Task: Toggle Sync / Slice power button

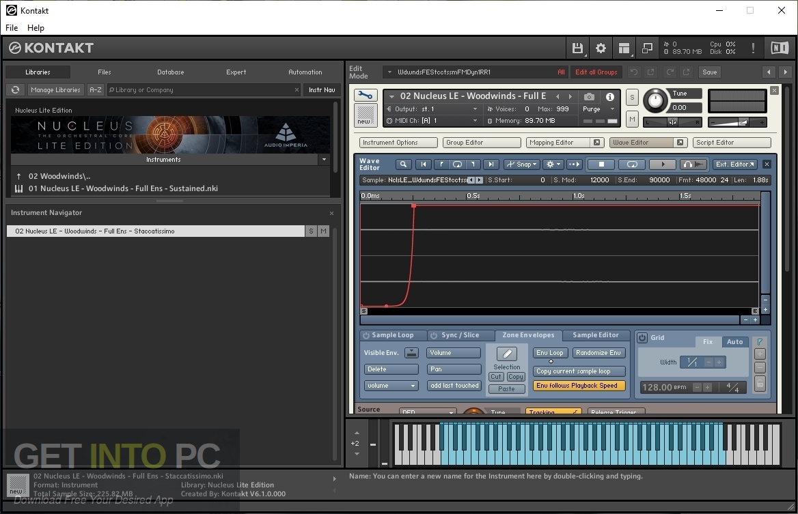Action: 434,336
